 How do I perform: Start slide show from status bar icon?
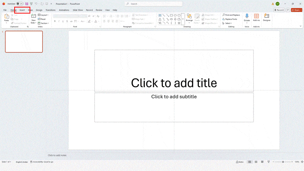(x=268, y=162)
